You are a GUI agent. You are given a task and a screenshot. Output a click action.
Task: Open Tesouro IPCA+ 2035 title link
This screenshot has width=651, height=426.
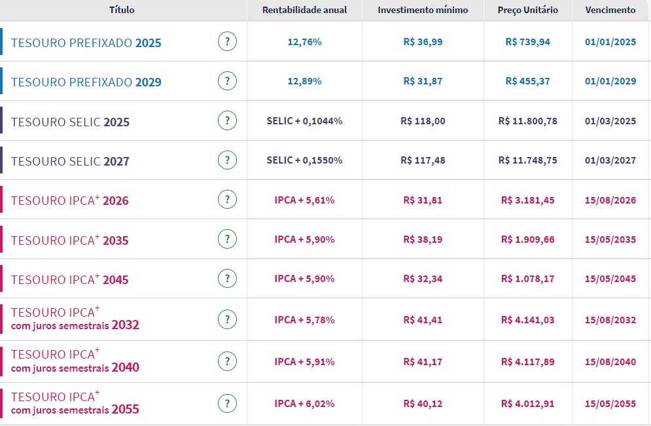click(70, 240)
